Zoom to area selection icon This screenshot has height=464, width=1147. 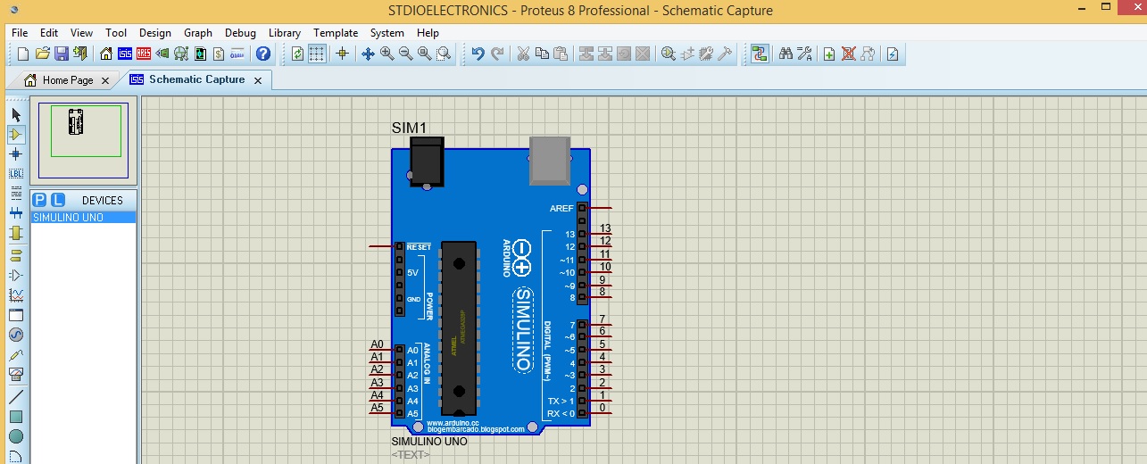(444, 54)
